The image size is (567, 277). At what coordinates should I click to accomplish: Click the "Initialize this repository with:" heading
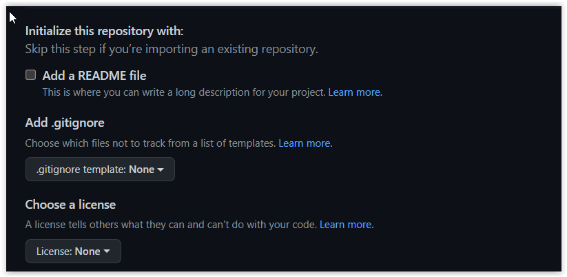point(105,31)
